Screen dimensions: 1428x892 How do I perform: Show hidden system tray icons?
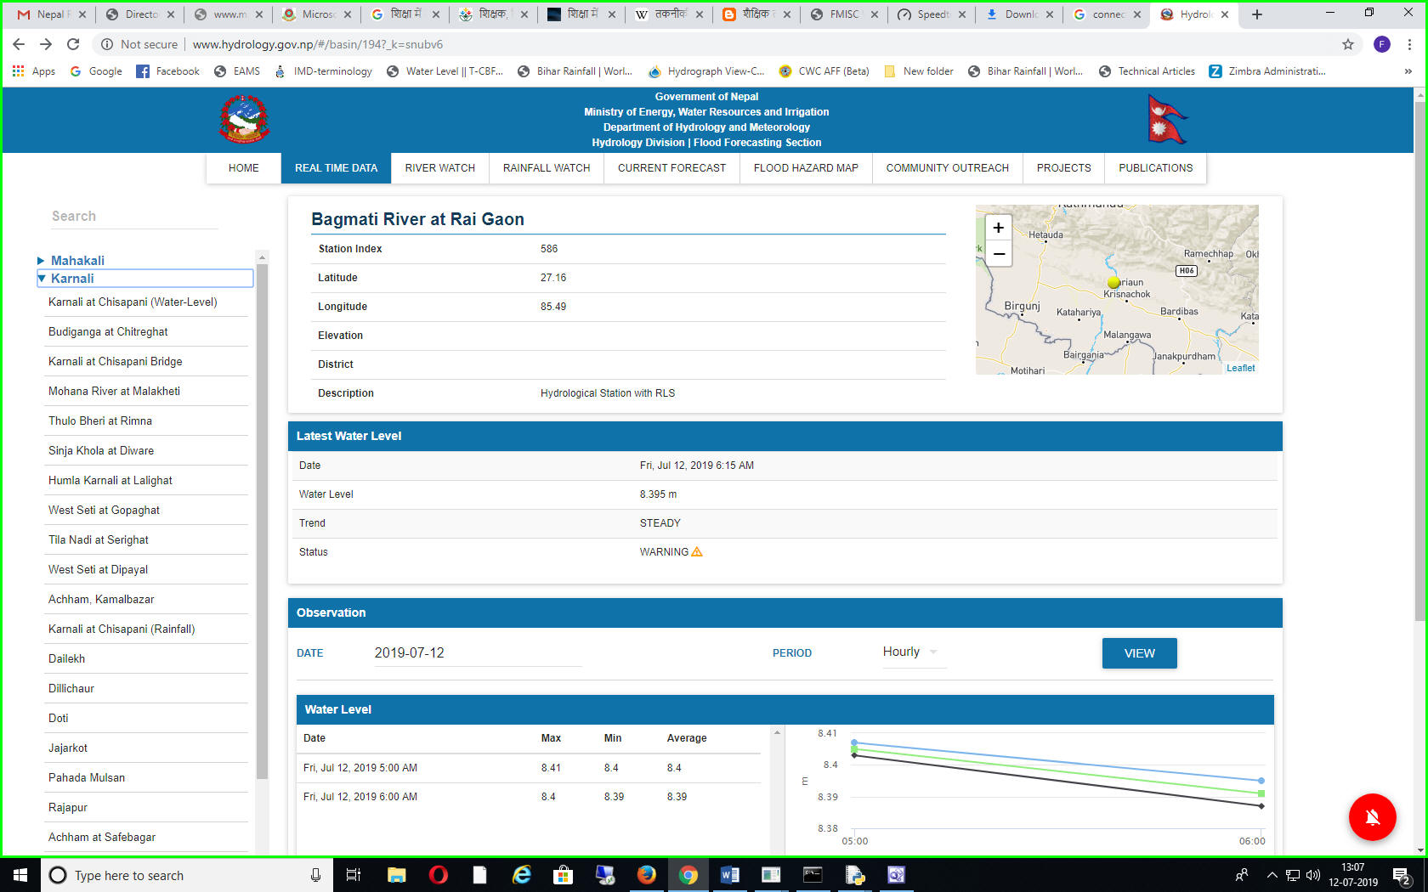(1272, 875)
